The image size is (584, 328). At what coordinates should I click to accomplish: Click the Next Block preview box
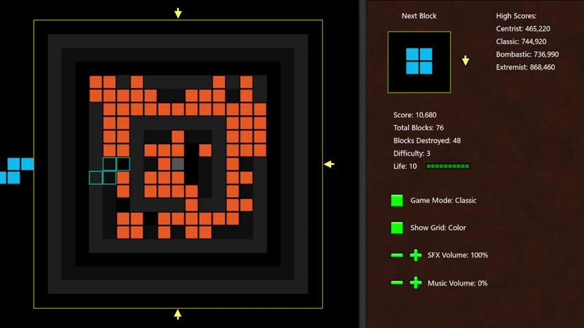pos(419,61)
